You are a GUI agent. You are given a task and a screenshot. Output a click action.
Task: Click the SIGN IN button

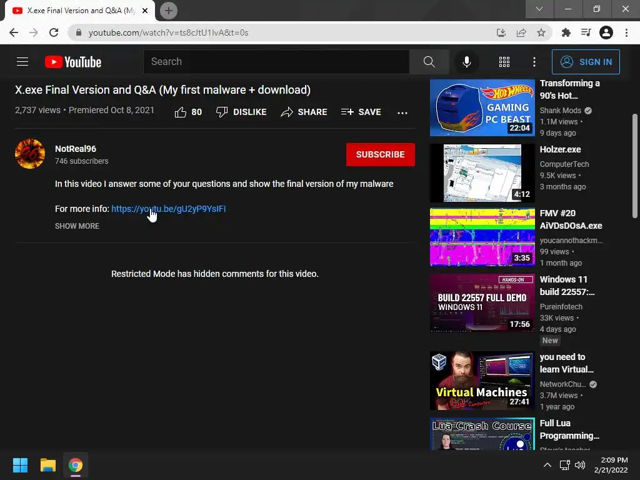click(586, 62)
